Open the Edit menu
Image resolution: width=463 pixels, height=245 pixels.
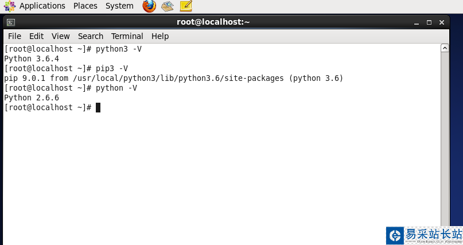tap(36, 36)
